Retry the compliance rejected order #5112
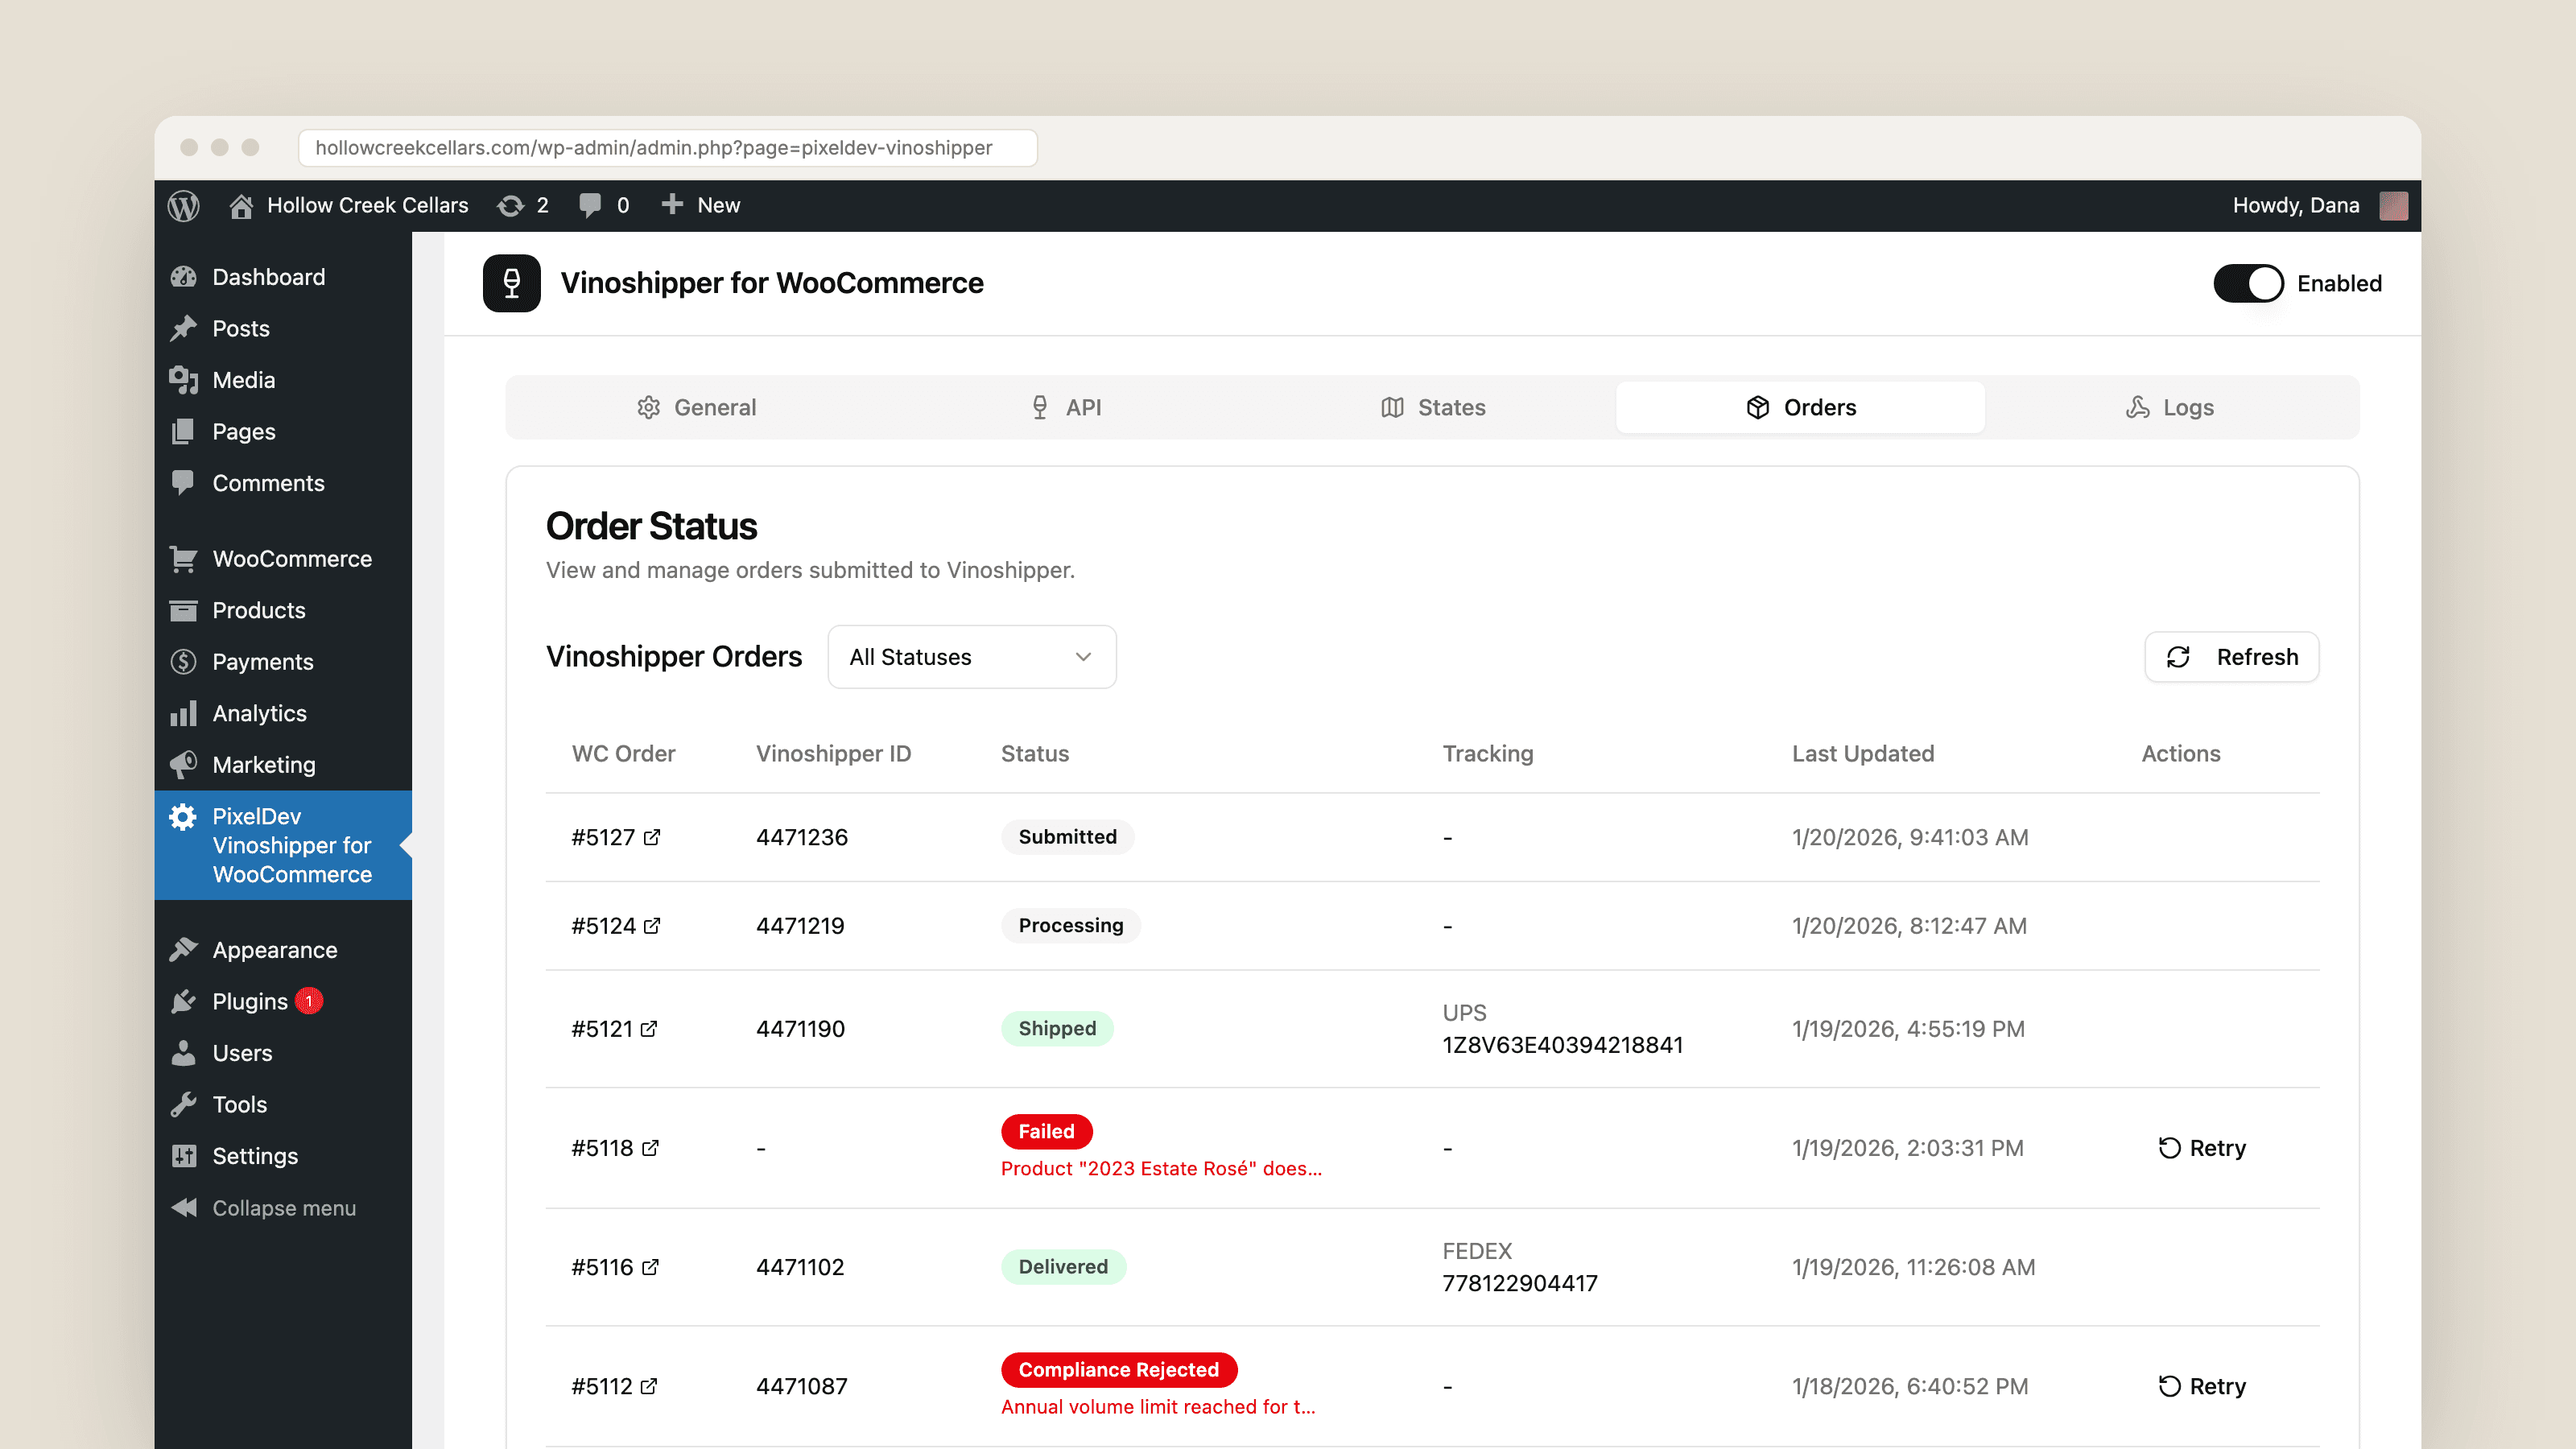 coord(2202,1386)
